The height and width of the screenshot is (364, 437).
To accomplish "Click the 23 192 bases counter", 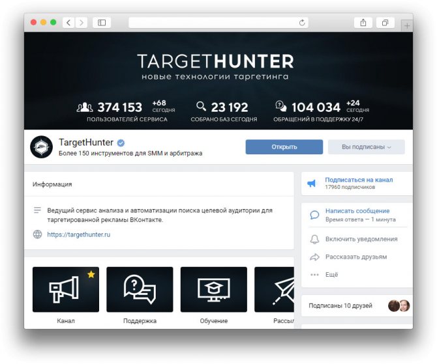I will coord(230,107).
